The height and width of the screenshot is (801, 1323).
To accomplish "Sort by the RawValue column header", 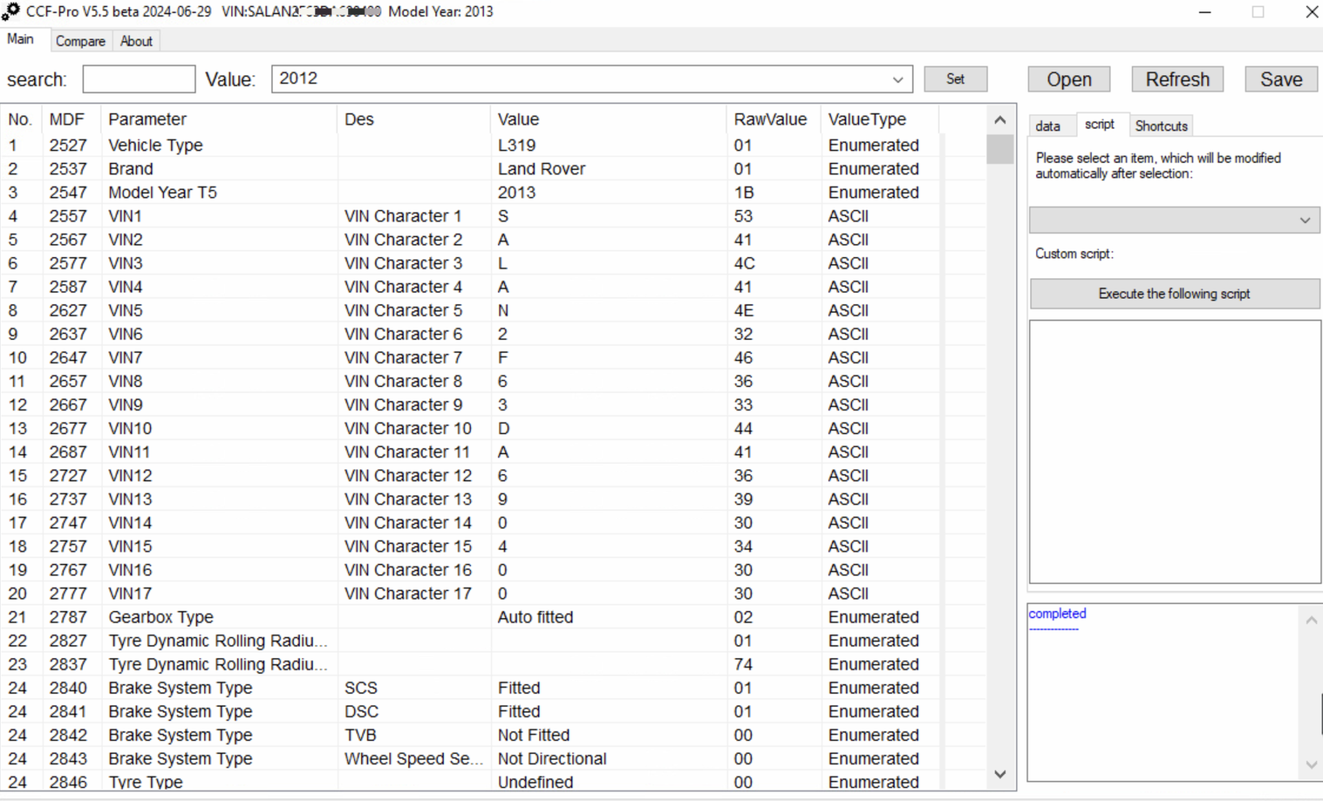I will 770,120.
